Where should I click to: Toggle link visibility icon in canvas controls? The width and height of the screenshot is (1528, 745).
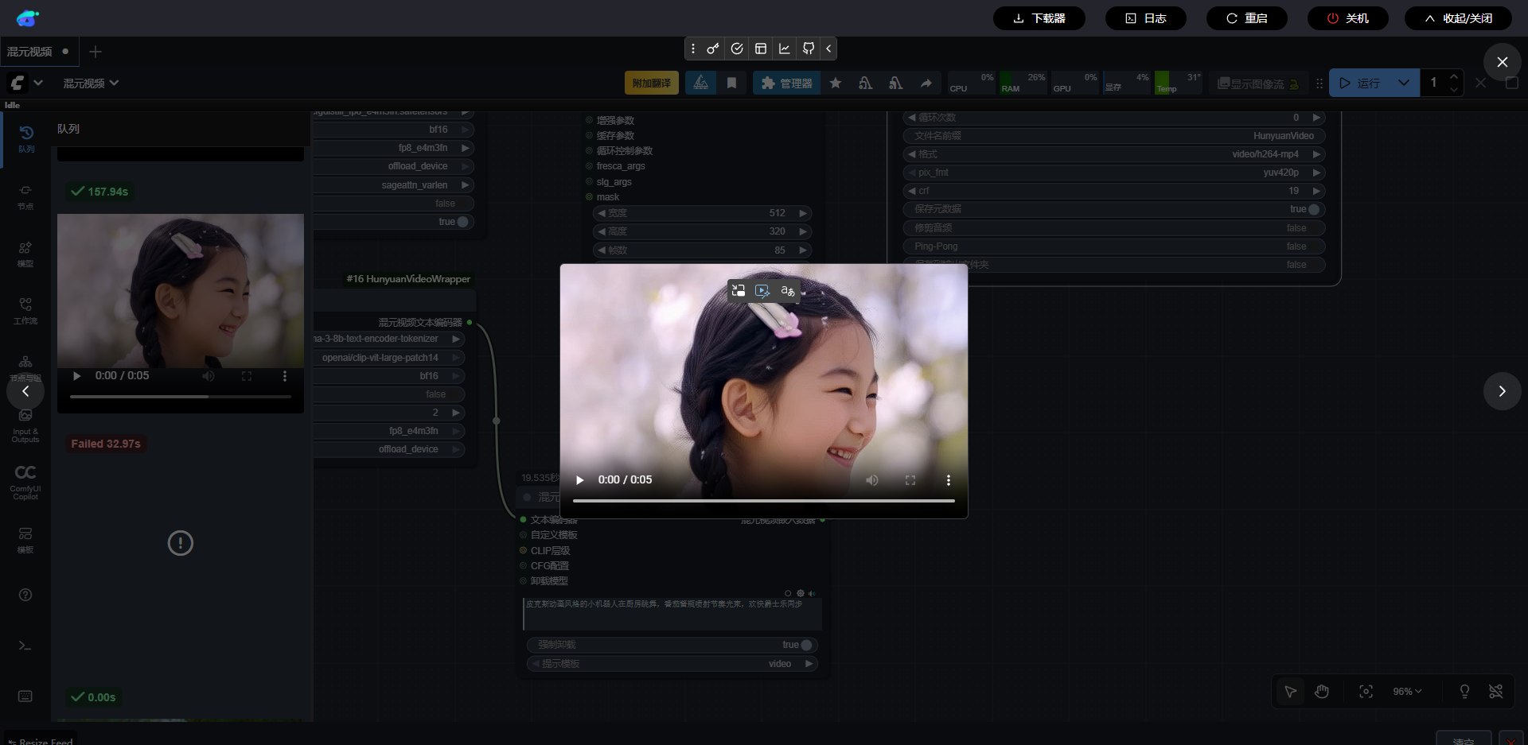tap(1496, 692)
